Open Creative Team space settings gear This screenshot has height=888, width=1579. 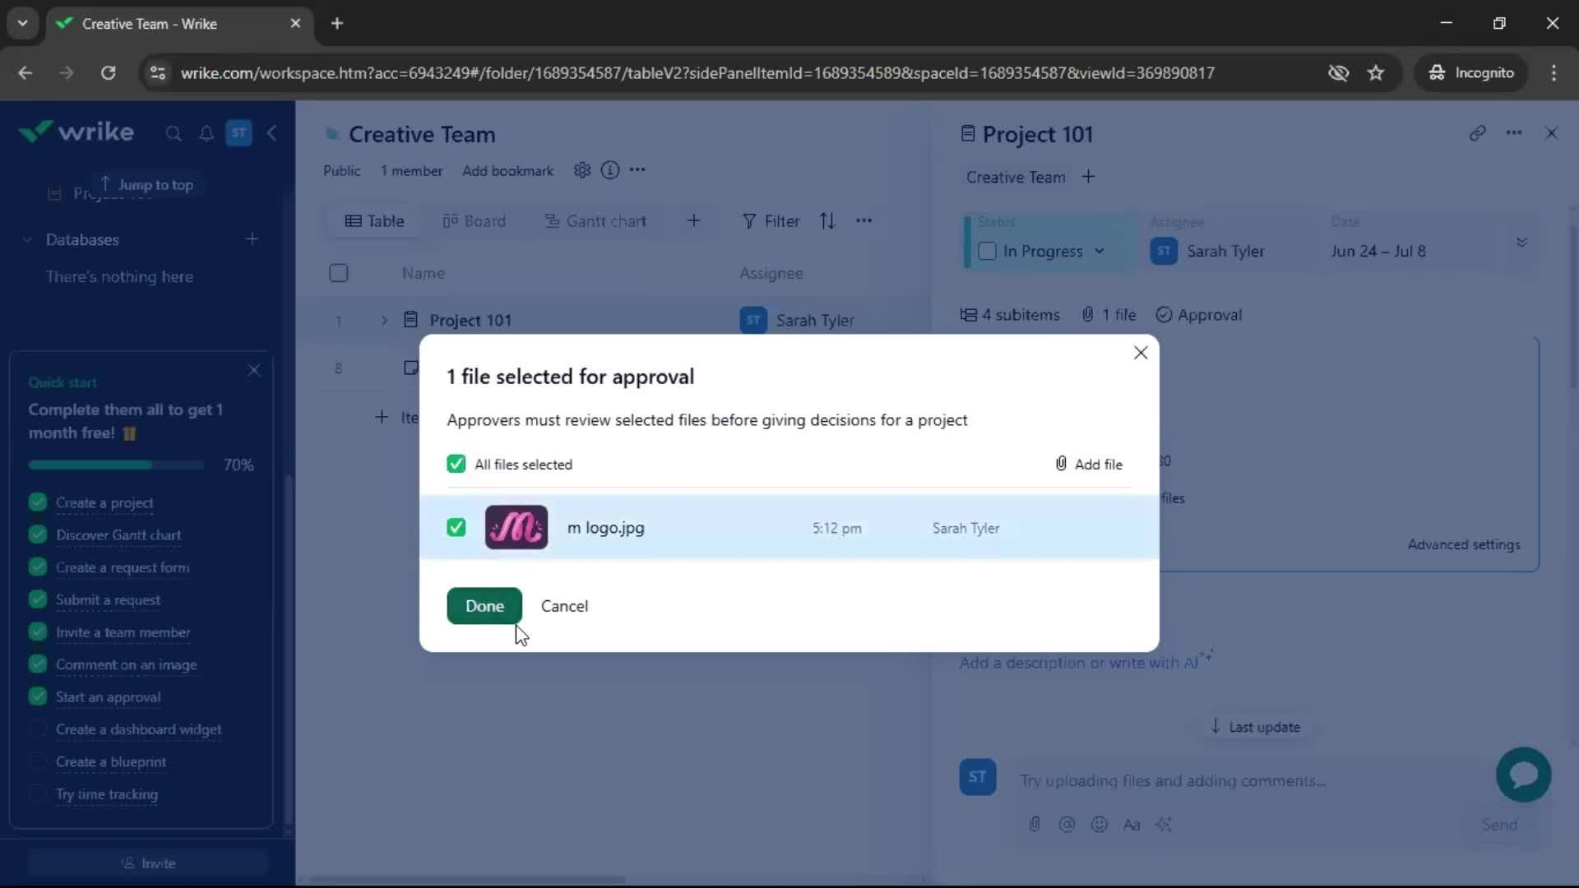click(x=582, y=170)
